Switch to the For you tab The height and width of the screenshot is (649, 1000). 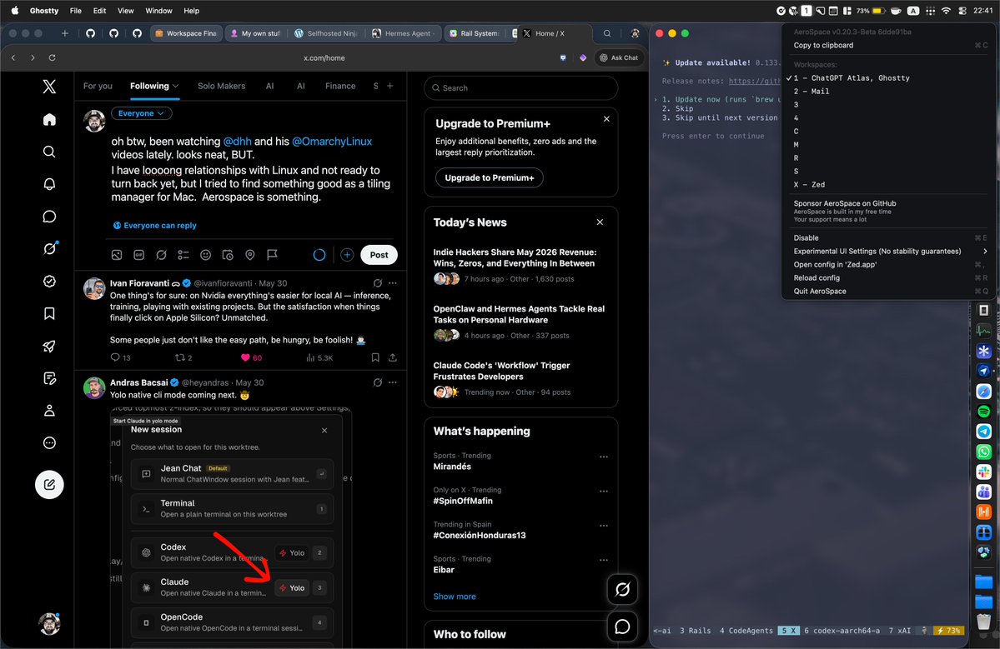click(x=98, y=86)
